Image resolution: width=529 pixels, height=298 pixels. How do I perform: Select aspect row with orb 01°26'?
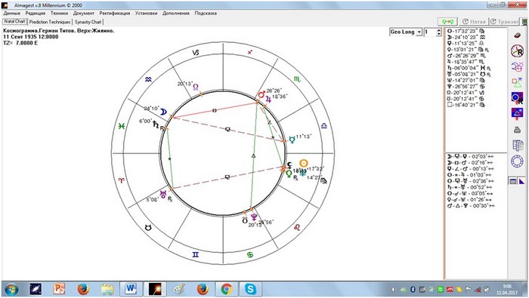[470, 199]
